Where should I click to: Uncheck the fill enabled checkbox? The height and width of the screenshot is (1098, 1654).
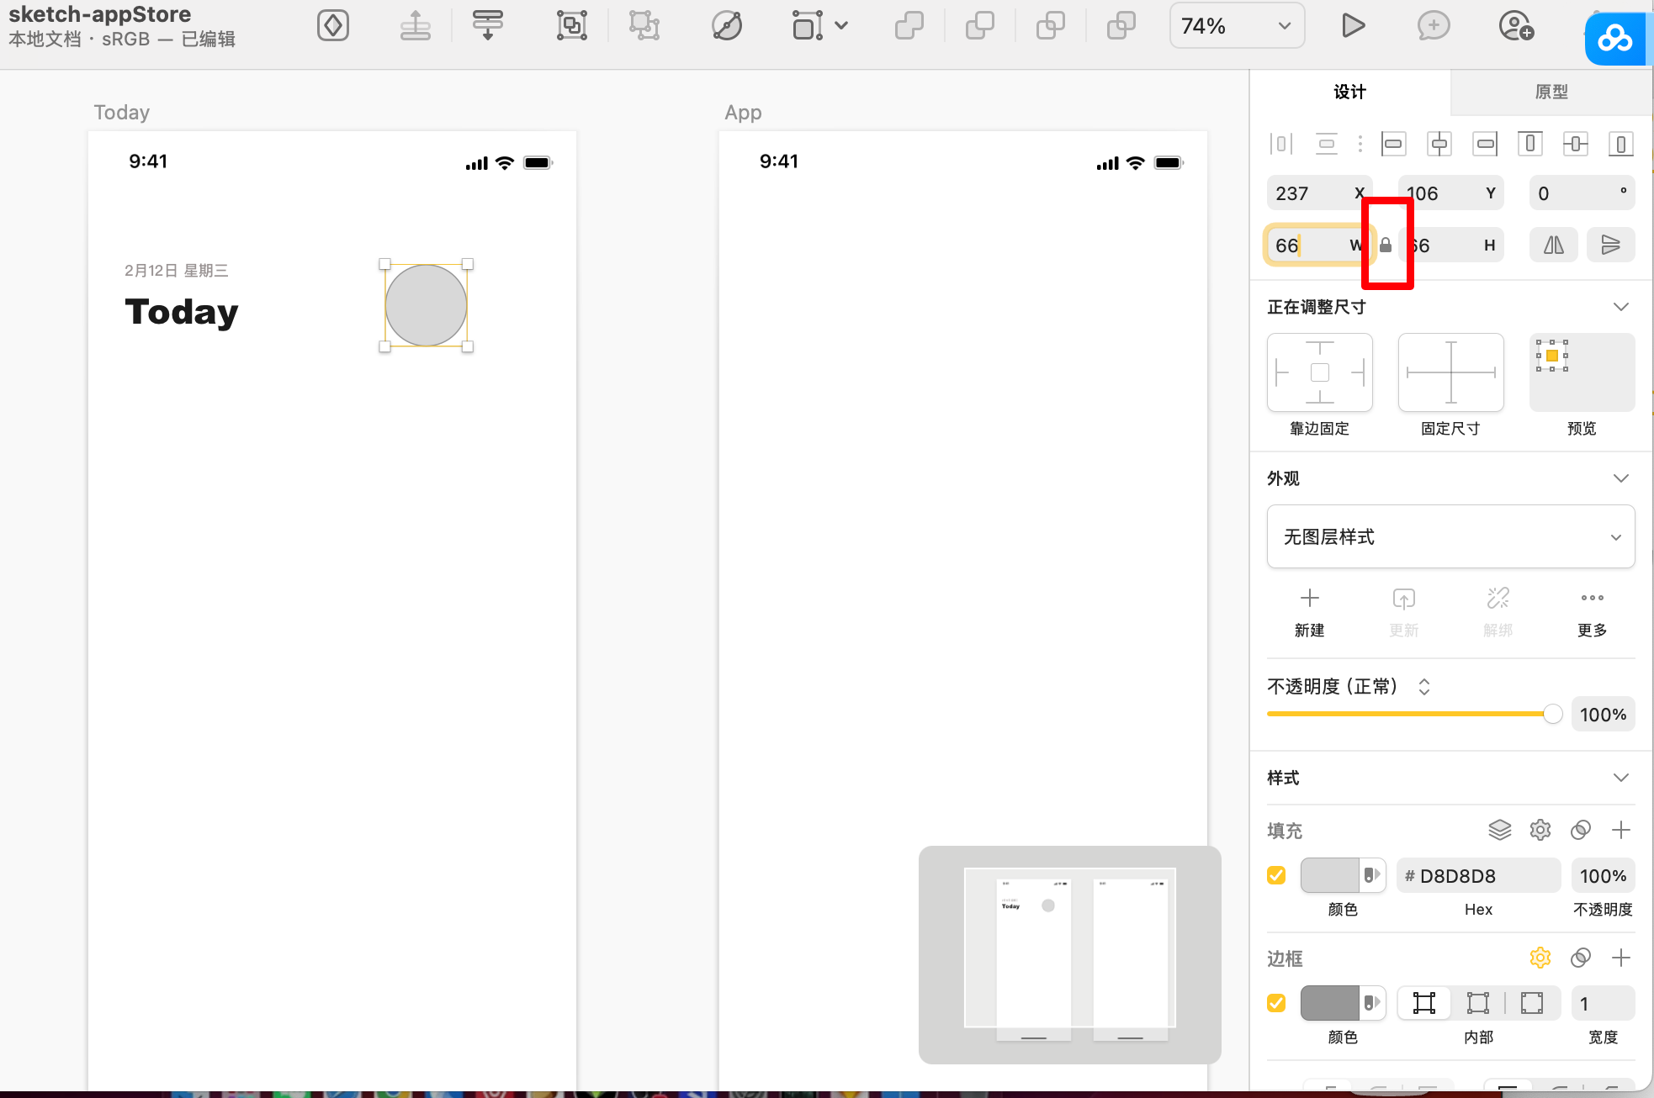click(1276, 875)
